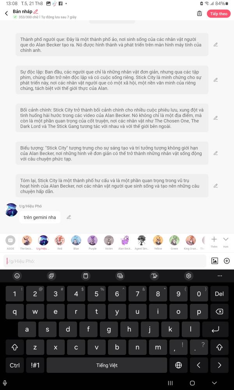Open more keyboard options (three dots)
The width and height of the screenshot is (234, 390).
tap(220, 276)
